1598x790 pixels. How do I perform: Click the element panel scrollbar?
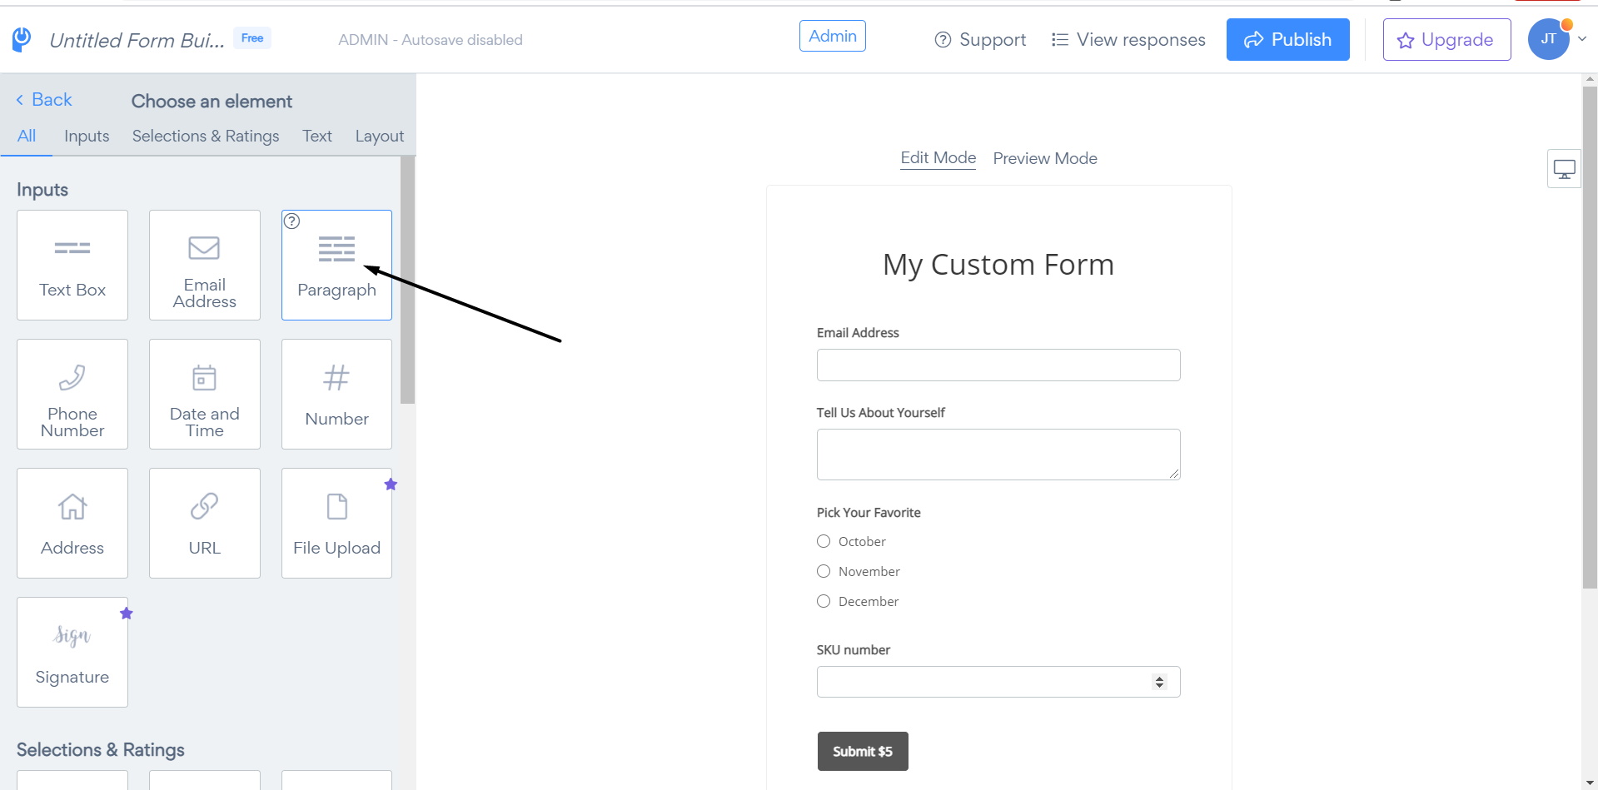pyautogui.click(x=407, y=280)
